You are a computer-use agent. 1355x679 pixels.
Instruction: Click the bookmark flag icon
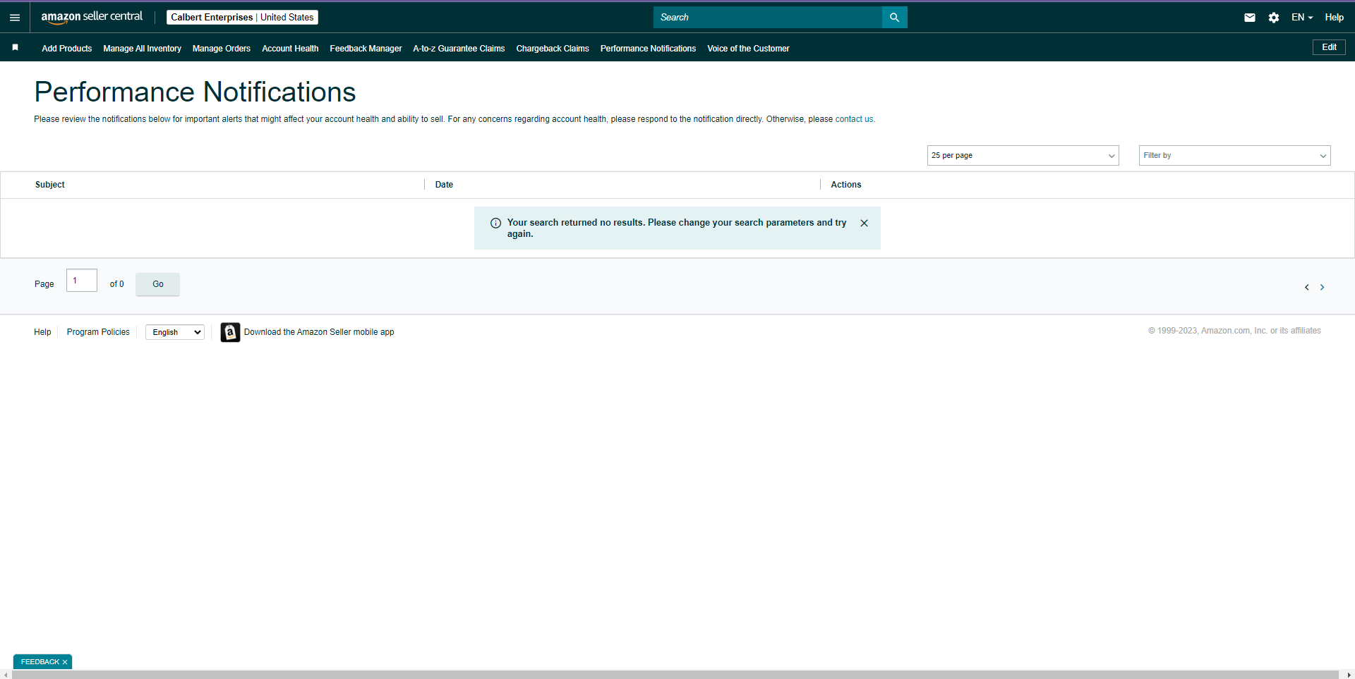tap(16, 48)
